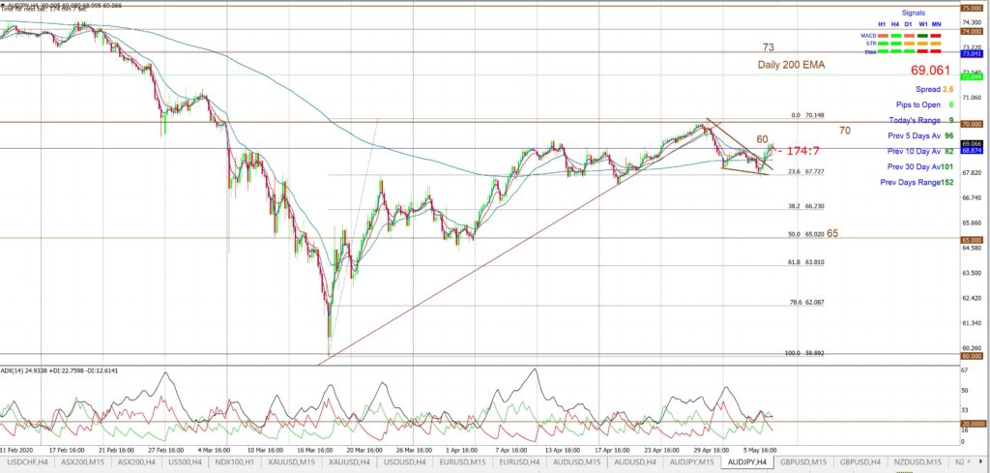The height and width of the screenshot is (473, 990).
Task: Switch to the AUDJPY,M15 tab
Action: click(x=690, y=462)
